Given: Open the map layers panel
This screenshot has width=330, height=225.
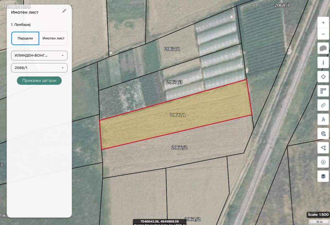Looking at the screenshot, I should click(323, 176).
